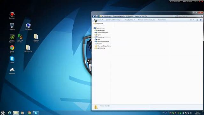Viewport: 204px width, 115px height.
Task: Open the Общий доступ dropdown
Action: (x=130, y=20)
